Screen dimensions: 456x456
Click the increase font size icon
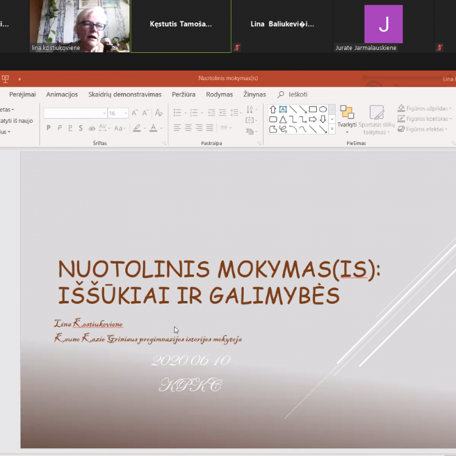[x=135, y=113]
